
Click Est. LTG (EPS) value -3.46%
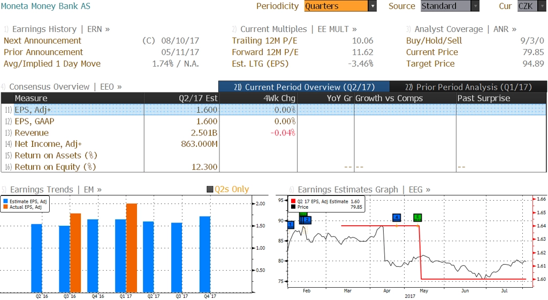pyautogui.click(x=360, y=64)
